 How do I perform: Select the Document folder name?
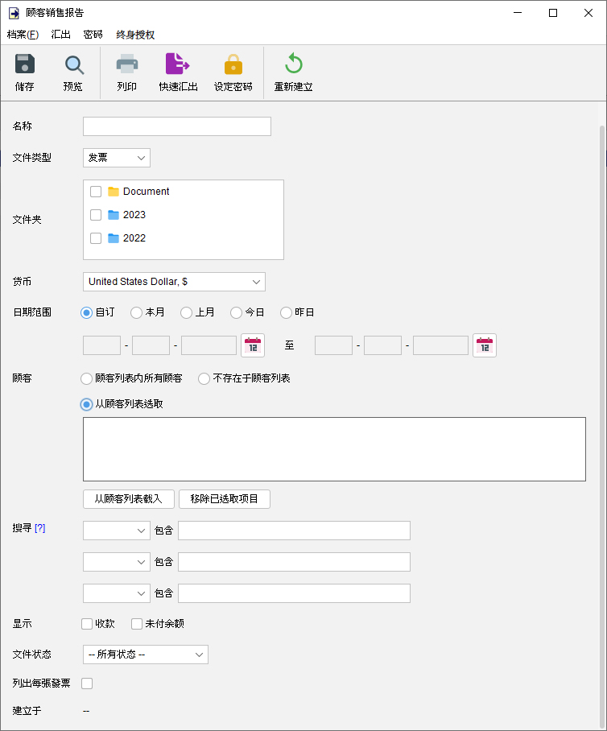pyautogui.click(x=146, y=192)
